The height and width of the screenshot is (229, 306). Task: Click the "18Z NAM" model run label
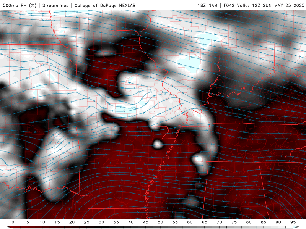(x=207, y=5)
